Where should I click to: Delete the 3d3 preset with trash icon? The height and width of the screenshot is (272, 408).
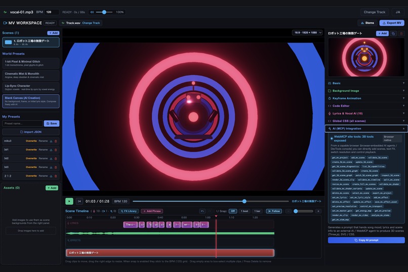[55, 167]
